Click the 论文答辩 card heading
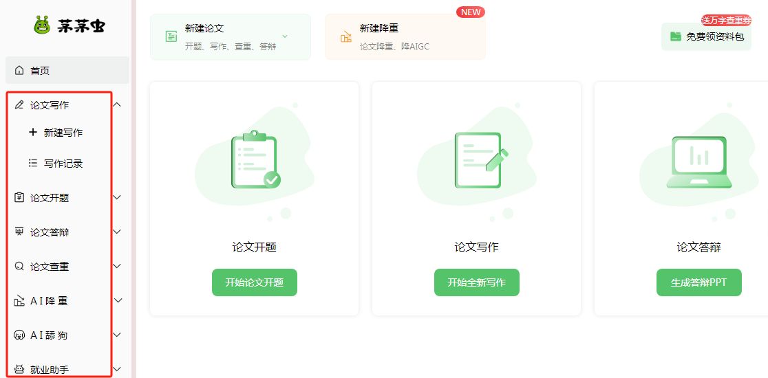The image size is (768, 378). coord(699,247)
